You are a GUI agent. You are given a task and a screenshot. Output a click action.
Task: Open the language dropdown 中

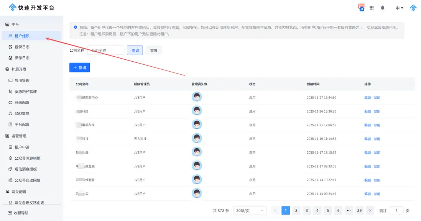click(399, 8)
